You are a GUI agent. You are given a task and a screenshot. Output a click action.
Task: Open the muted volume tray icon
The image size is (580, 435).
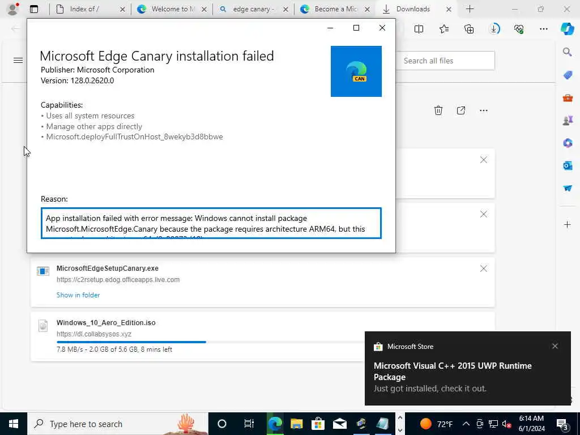pyautogui.click(x=506, y=424)
